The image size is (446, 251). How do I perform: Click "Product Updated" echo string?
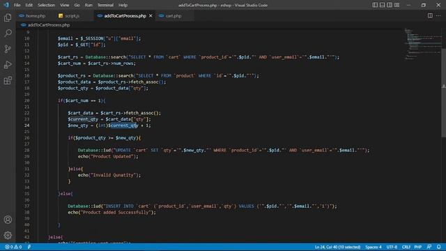[113, 156]
